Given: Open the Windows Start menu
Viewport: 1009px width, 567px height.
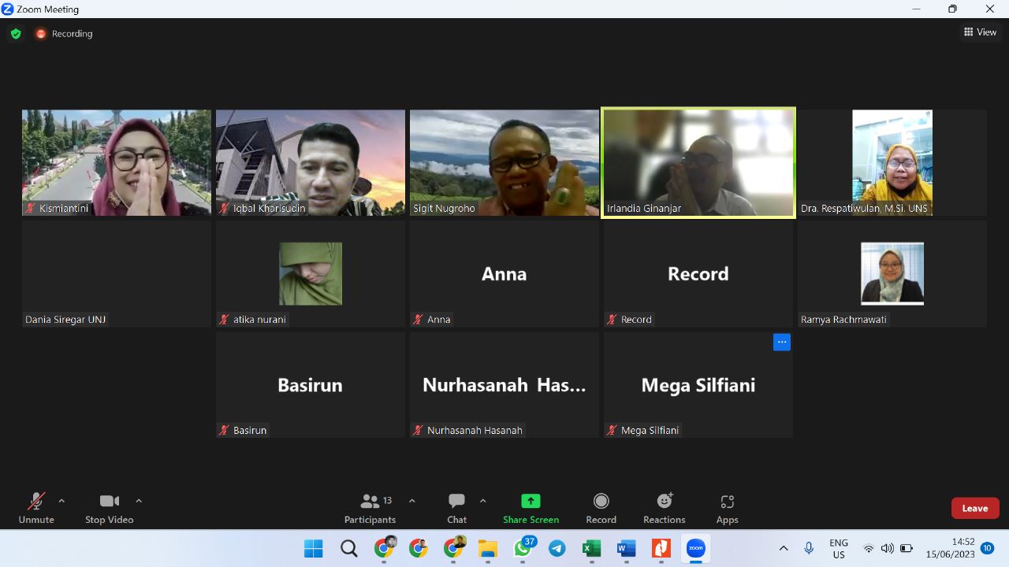Looking at the screenshot, I should point(313,549).
